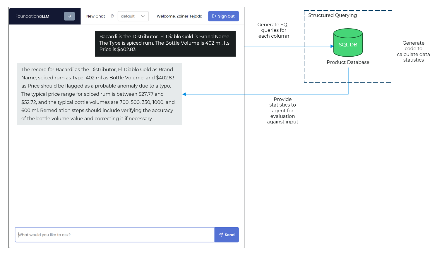Click the Sign Out button
442x253 pixels.
pos(223,16)
